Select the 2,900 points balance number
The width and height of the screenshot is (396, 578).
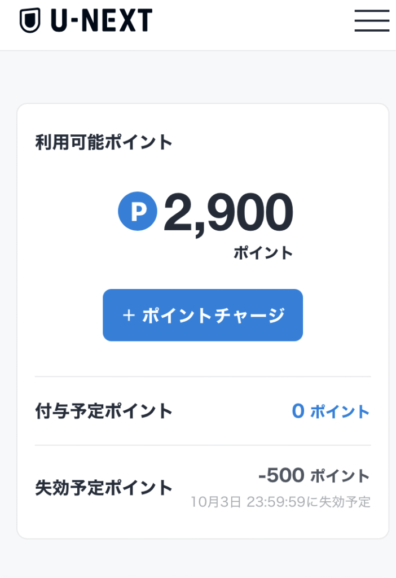tap(228, 213)
